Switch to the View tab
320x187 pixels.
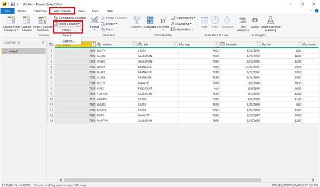tap(81, 11)
